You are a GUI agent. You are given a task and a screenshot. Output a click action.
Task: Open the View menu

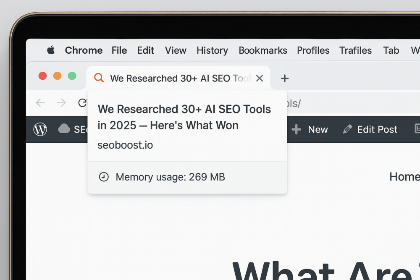click(176, 50)
